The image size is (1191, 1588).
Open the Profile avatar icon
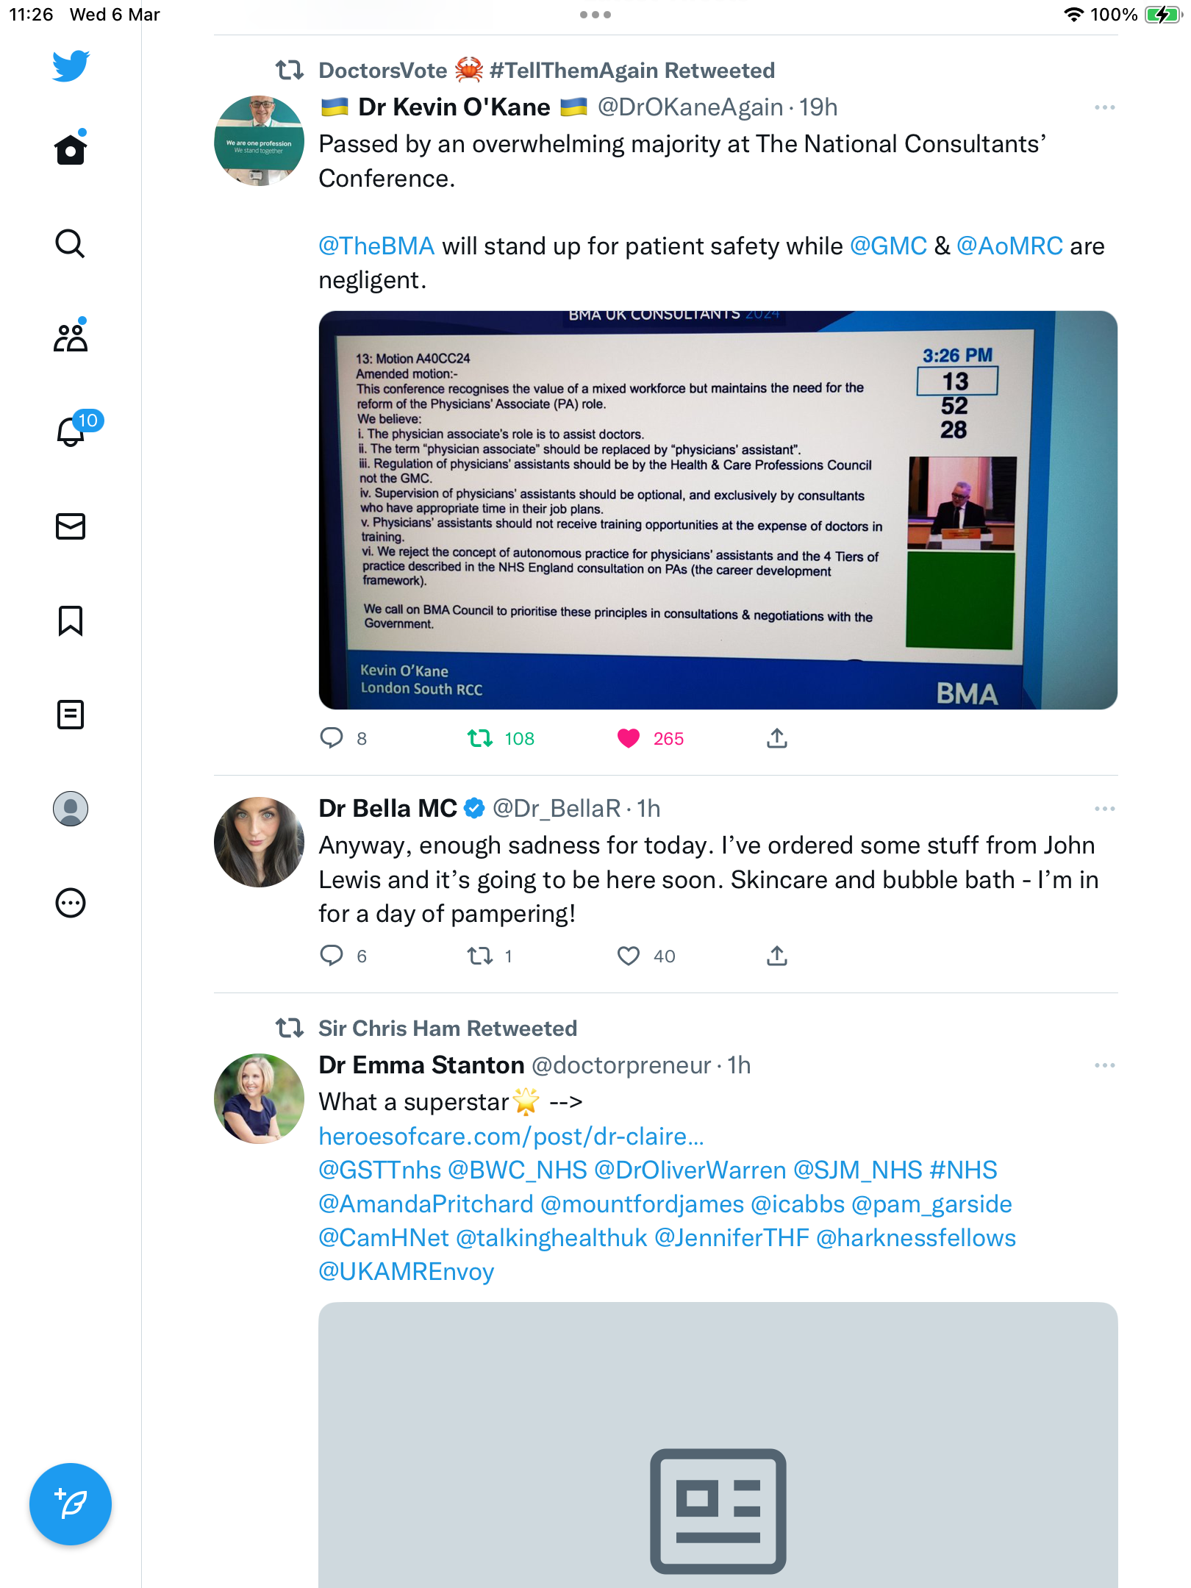(x=71, y=809)
